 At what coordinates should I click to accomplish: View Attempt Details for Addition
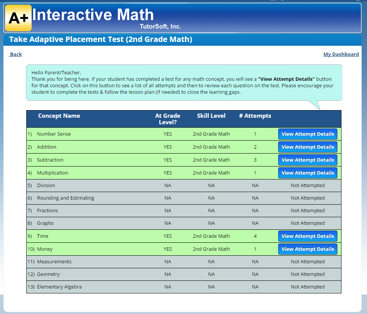[308, 147]
